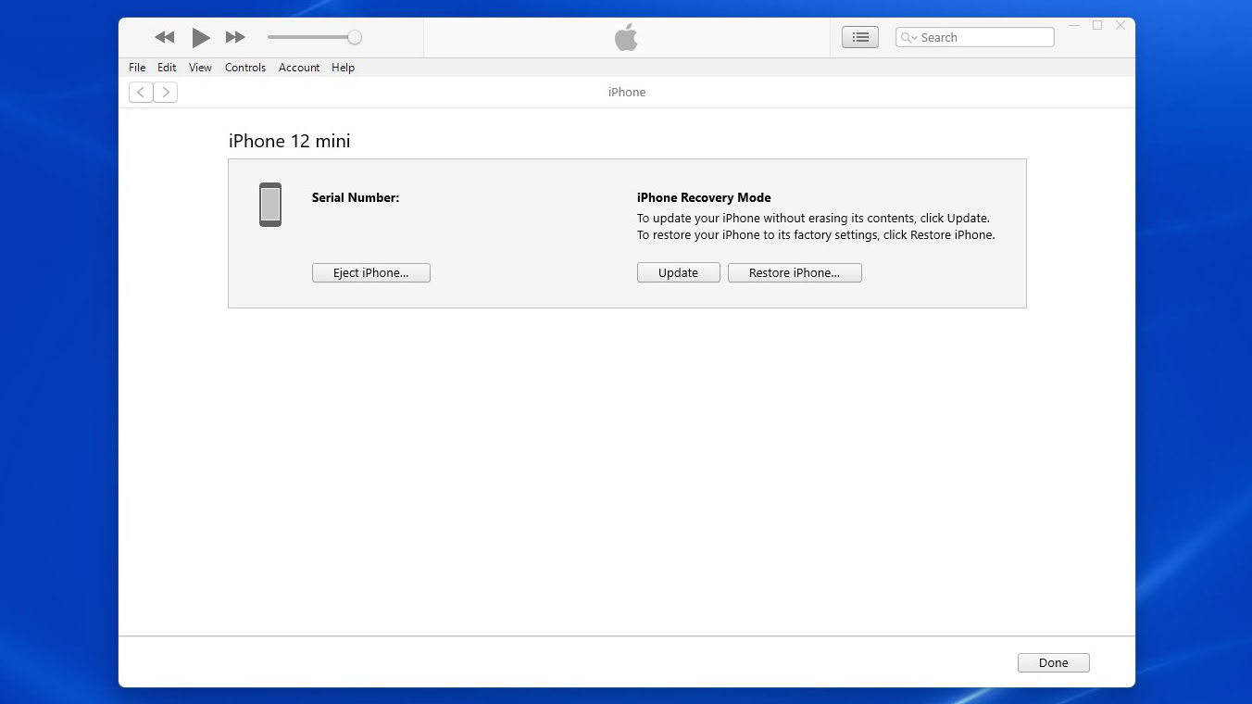The image size is (1252, 704).
Task: Open the Help menu
Action: 343,68
